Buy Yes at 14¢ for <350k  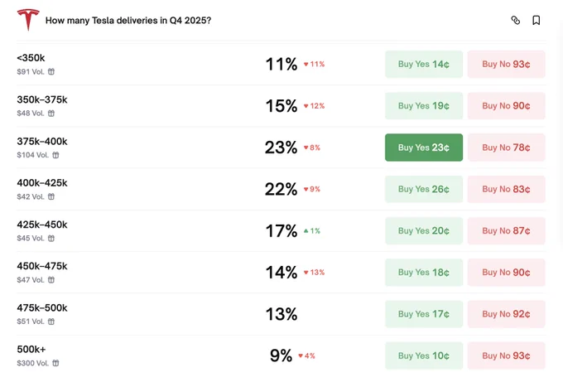tap(423, 64)
